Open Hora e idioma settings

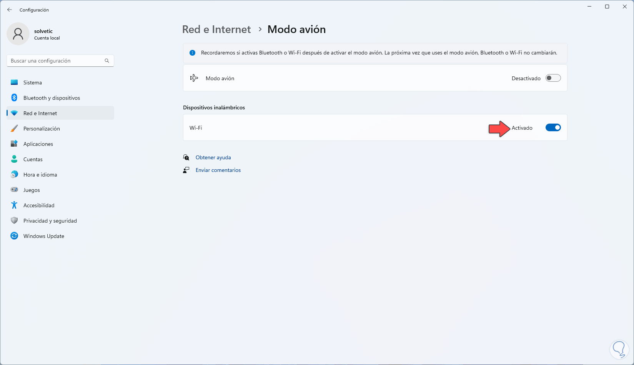tap(40, 175)
